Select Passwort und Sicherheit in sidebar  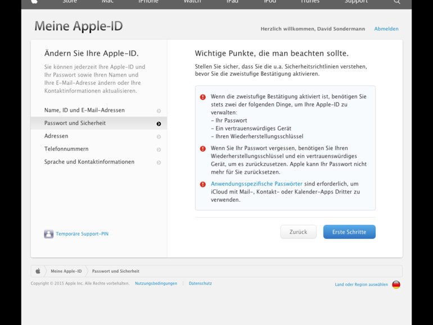pyautogui.click(x=99, y=123)
